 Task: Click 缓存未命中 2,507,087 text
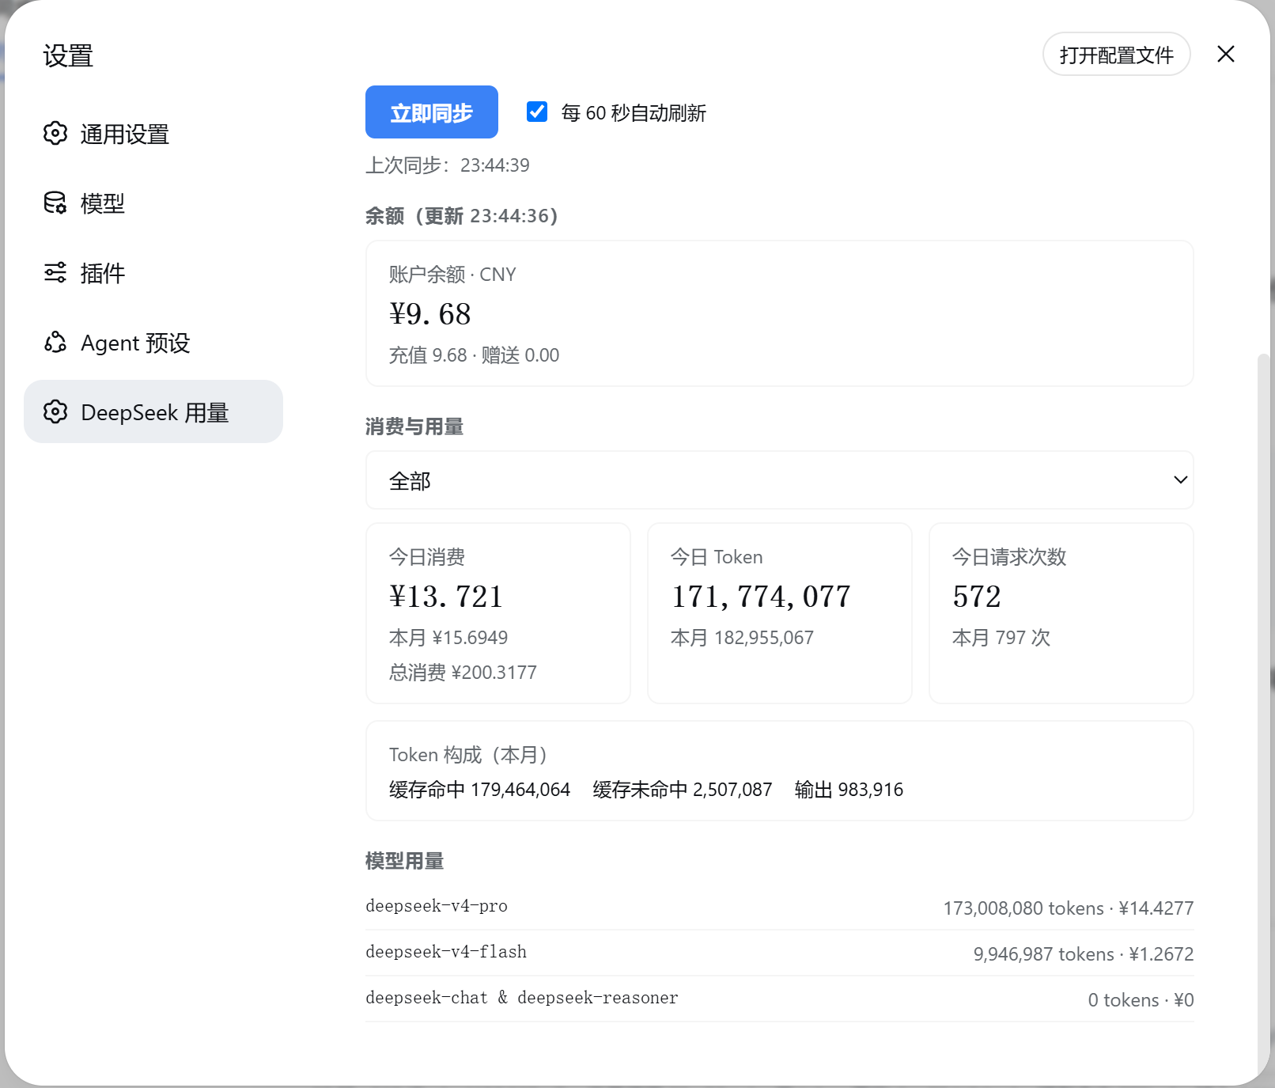click(x=683, y=790)
